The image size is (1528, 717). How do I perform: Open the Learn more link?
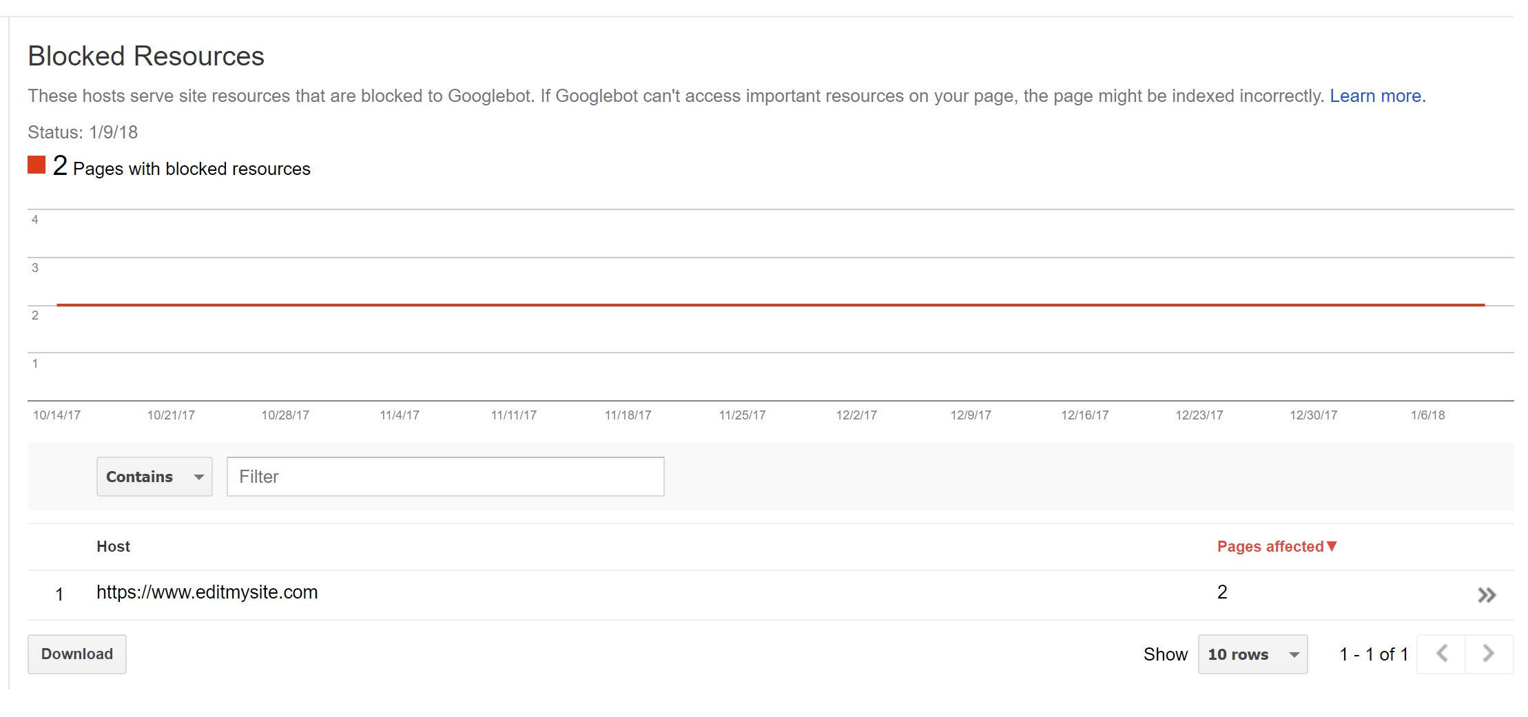coord(1376,96)
